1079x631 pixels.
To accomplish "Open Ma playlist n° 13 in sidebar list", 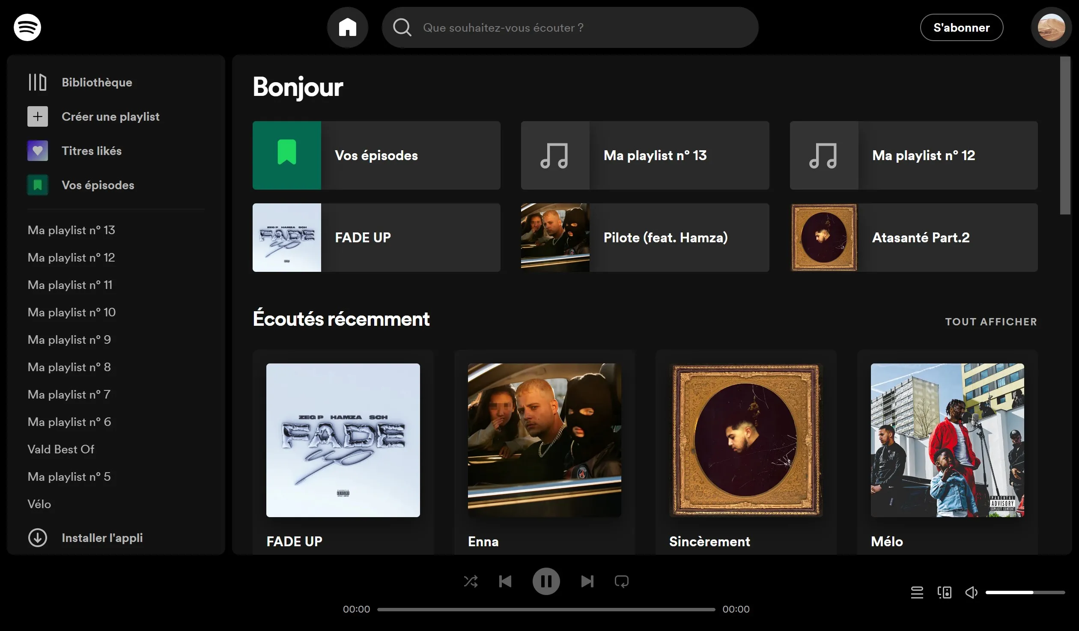I will [x=71, y=230].
